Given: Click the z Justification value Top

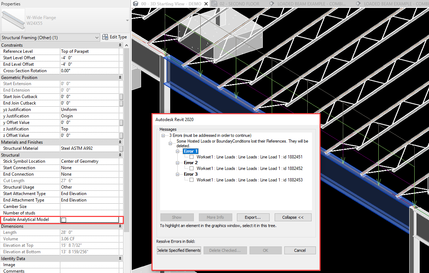Looking at the screenshot, I should 89,129.
